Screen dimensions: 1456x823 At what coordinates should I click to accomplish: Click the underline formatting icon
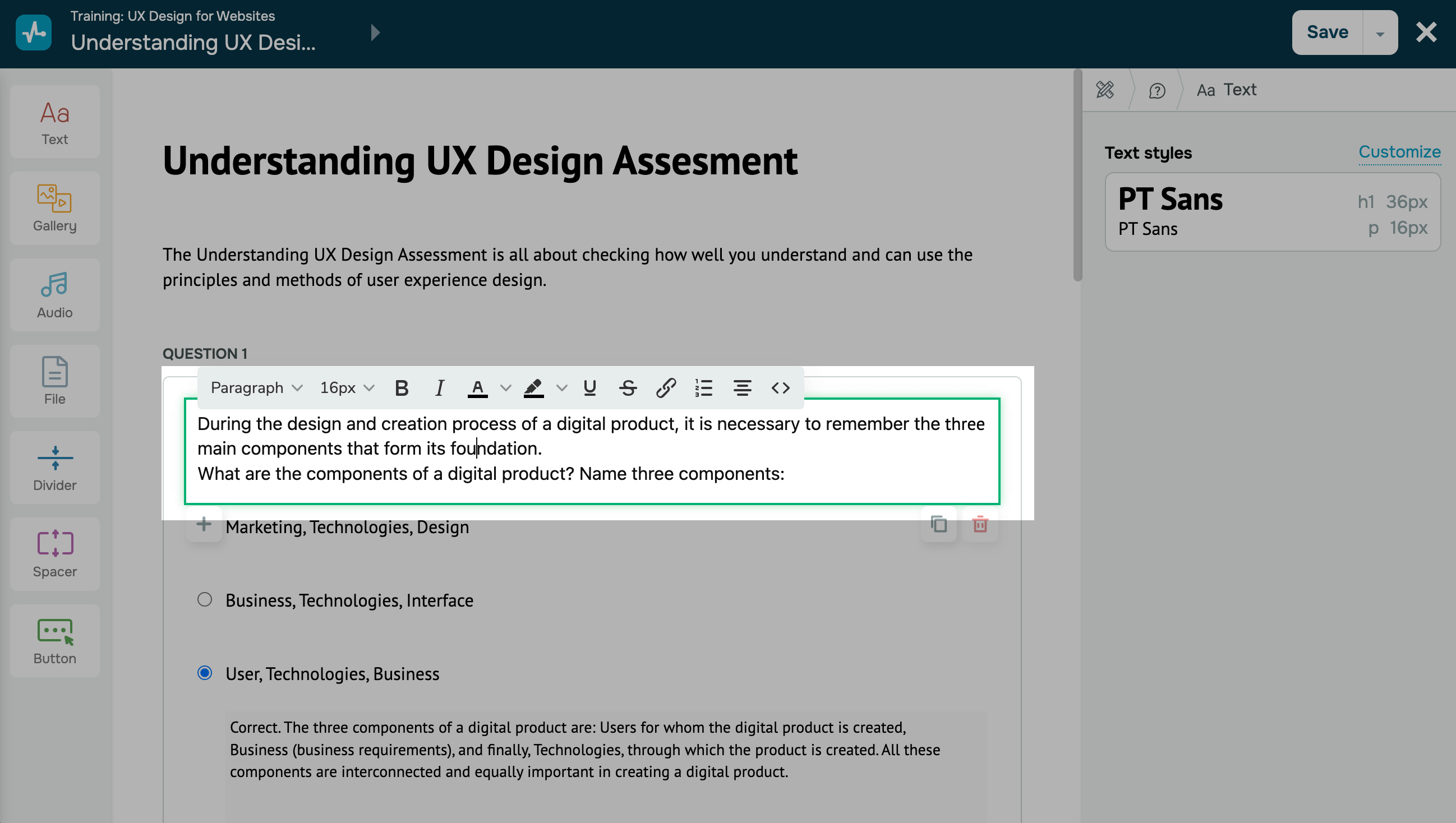590,388
